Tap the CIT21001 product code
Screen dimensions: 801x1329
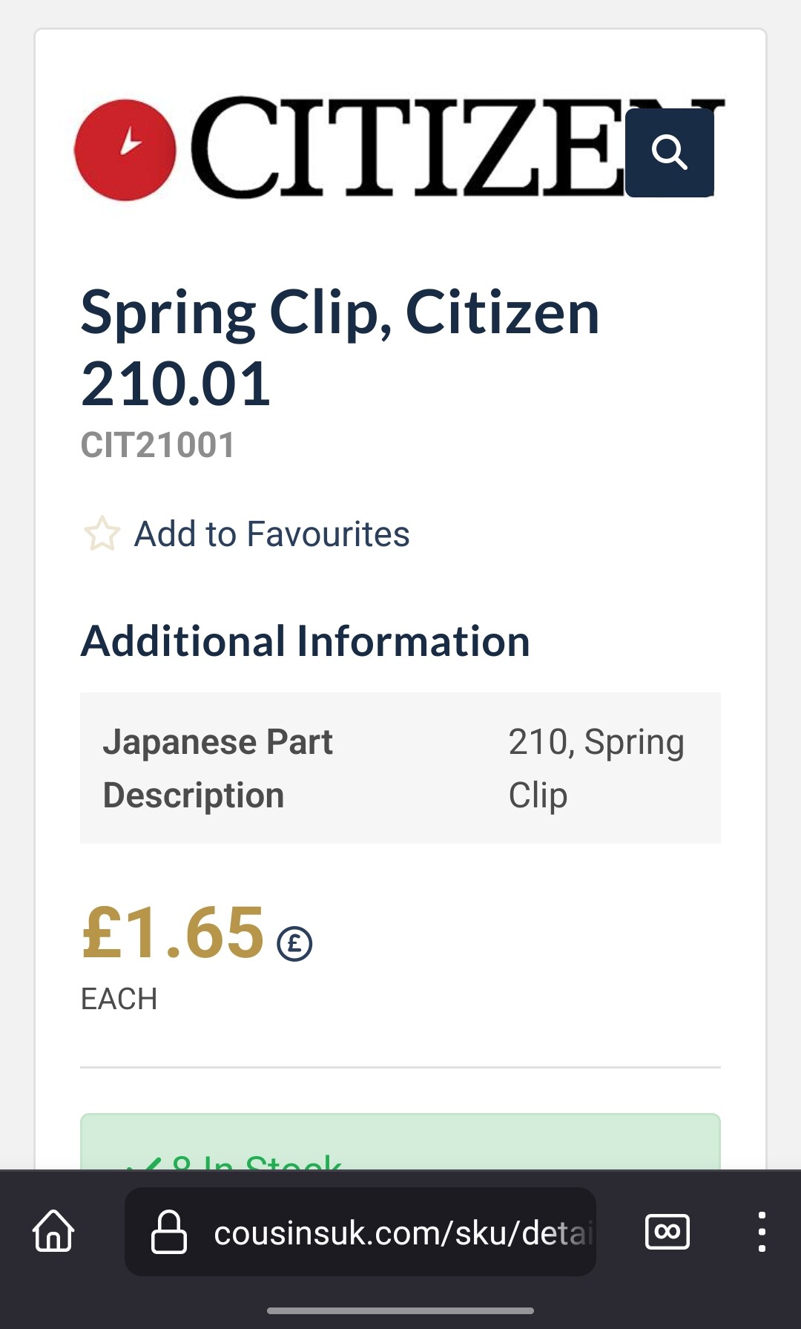(158, 445)
